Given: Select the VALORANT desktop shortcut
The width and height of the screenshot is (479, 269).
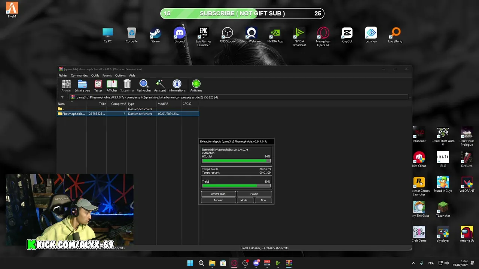Looking at the screenshot, I should [467, 185].
